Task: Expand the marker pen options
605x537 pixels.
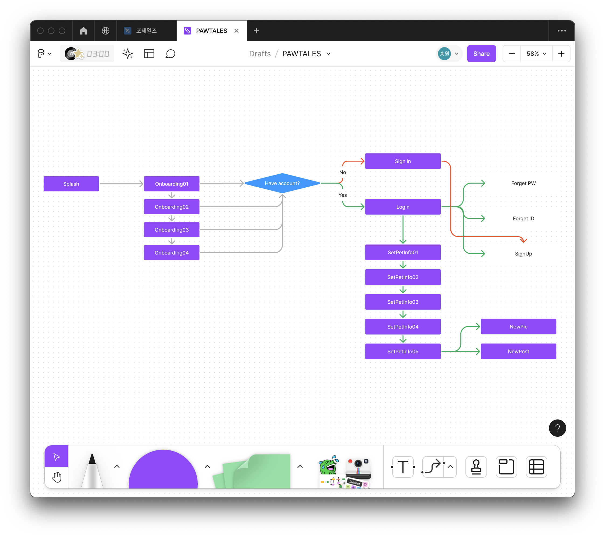Action: pyautogui.click(x=117, y=467)
